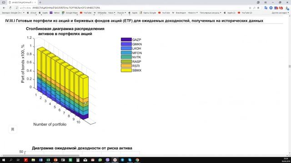Open a new browser tab with plus
Viewport: 291px width, 163px height.
[x=40, y=2]
